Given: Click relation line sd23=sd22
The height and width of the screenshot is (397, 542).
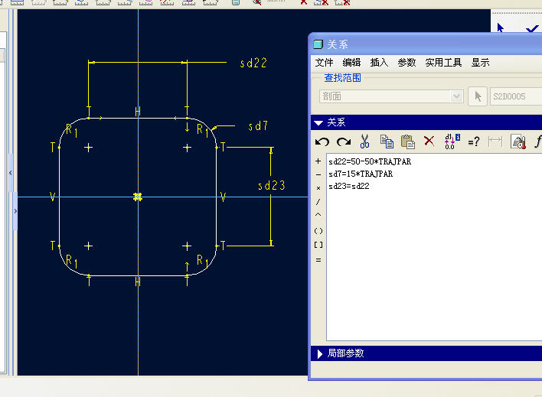Looking at the screenshot, I should coord(349,186).
